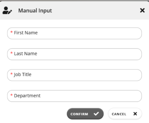Click the user-edit icon beside Manual Input
This screenshot has width=149, height=123.
(7, 10)
